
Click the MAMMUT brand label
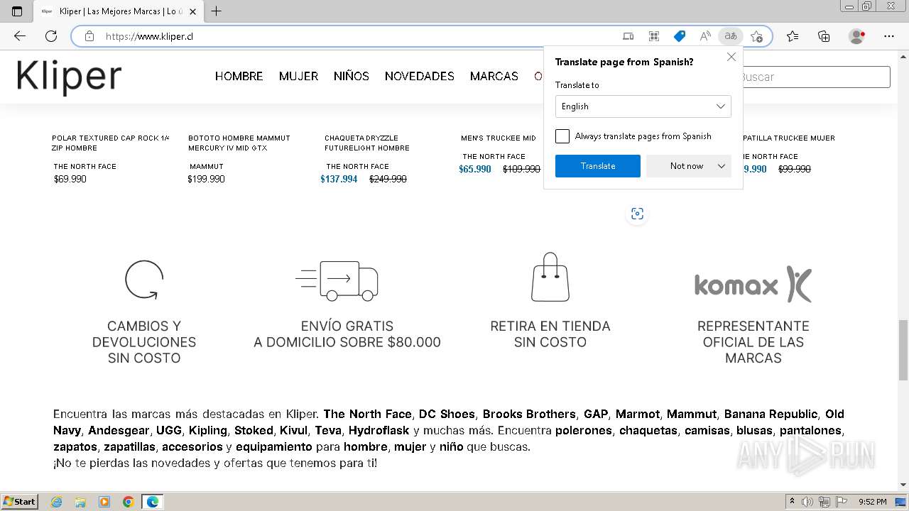(207, 167)
